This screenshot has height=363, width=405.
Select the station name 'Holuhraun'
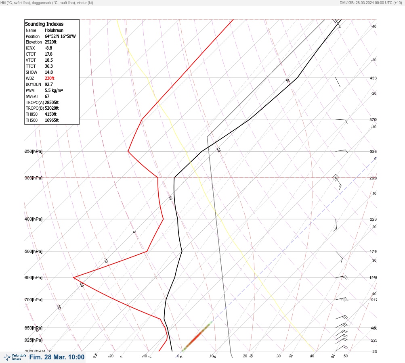(x=54, y=30)
